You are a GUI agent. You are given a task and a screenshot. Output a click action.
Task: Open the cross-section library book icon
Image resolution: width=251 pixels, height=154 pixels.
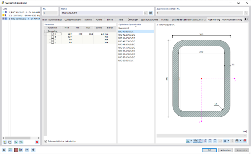coord(151,13)
